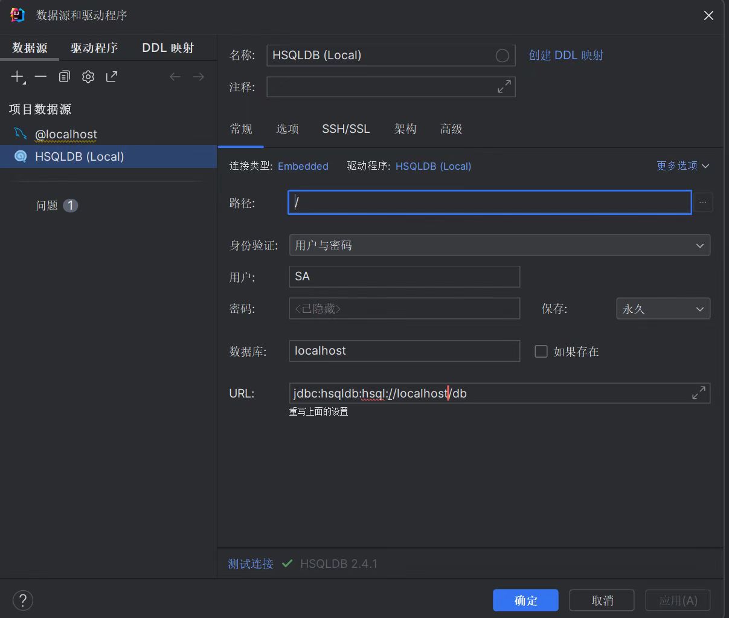Viewport: 729px width, 618px height.
Task: Click the IntelliJ logo in title bar
Action: (x=18, y=15)
